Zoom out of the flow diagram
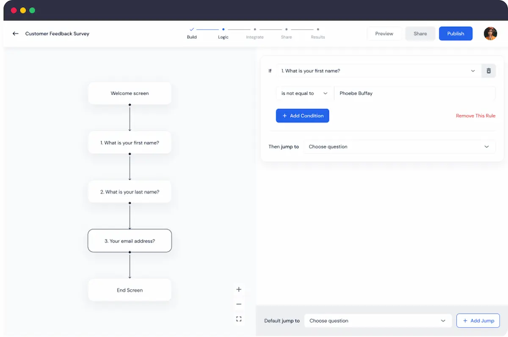Screen dimensions: 508x337 point(239,304)
